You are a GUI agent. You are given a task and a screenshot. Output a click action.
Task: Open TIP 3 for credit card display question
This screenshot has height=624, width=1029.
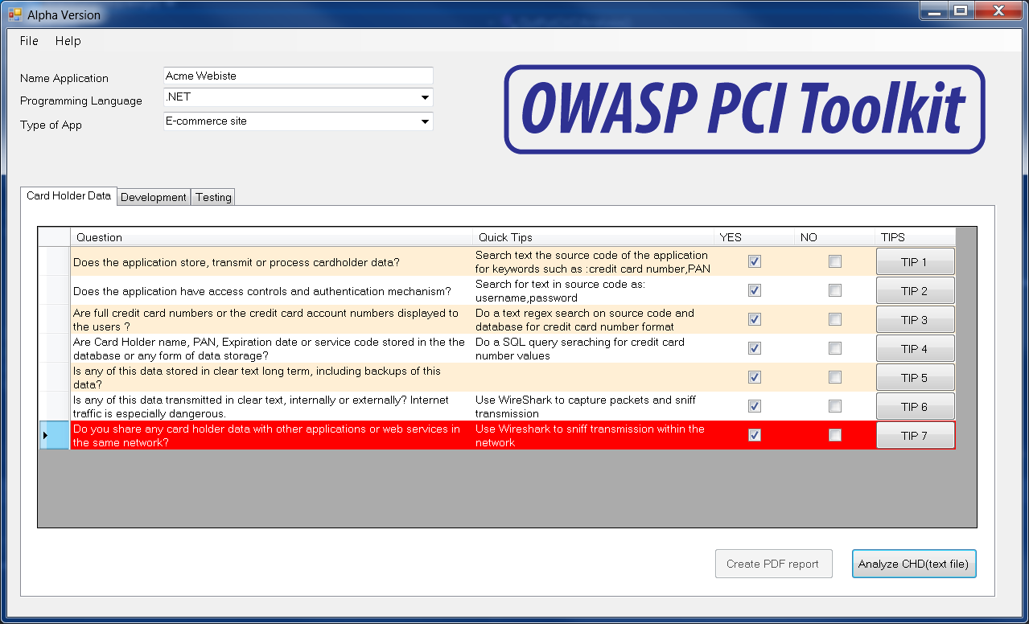(915, 318)
